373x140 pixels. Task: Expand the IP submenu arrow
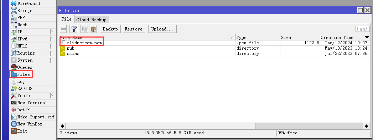tap(51, 32)
